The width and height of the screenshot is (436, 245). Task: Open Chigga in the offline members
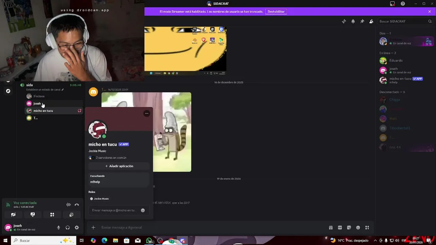coord(405,100)
